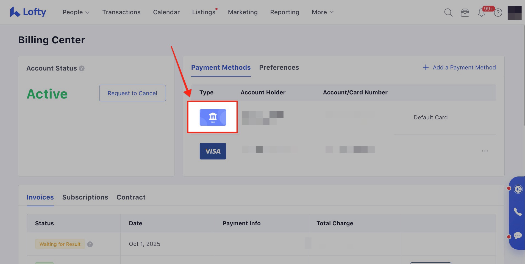Open the notifications bell
This screenshot has width=525, height=264.
point(481,13)
